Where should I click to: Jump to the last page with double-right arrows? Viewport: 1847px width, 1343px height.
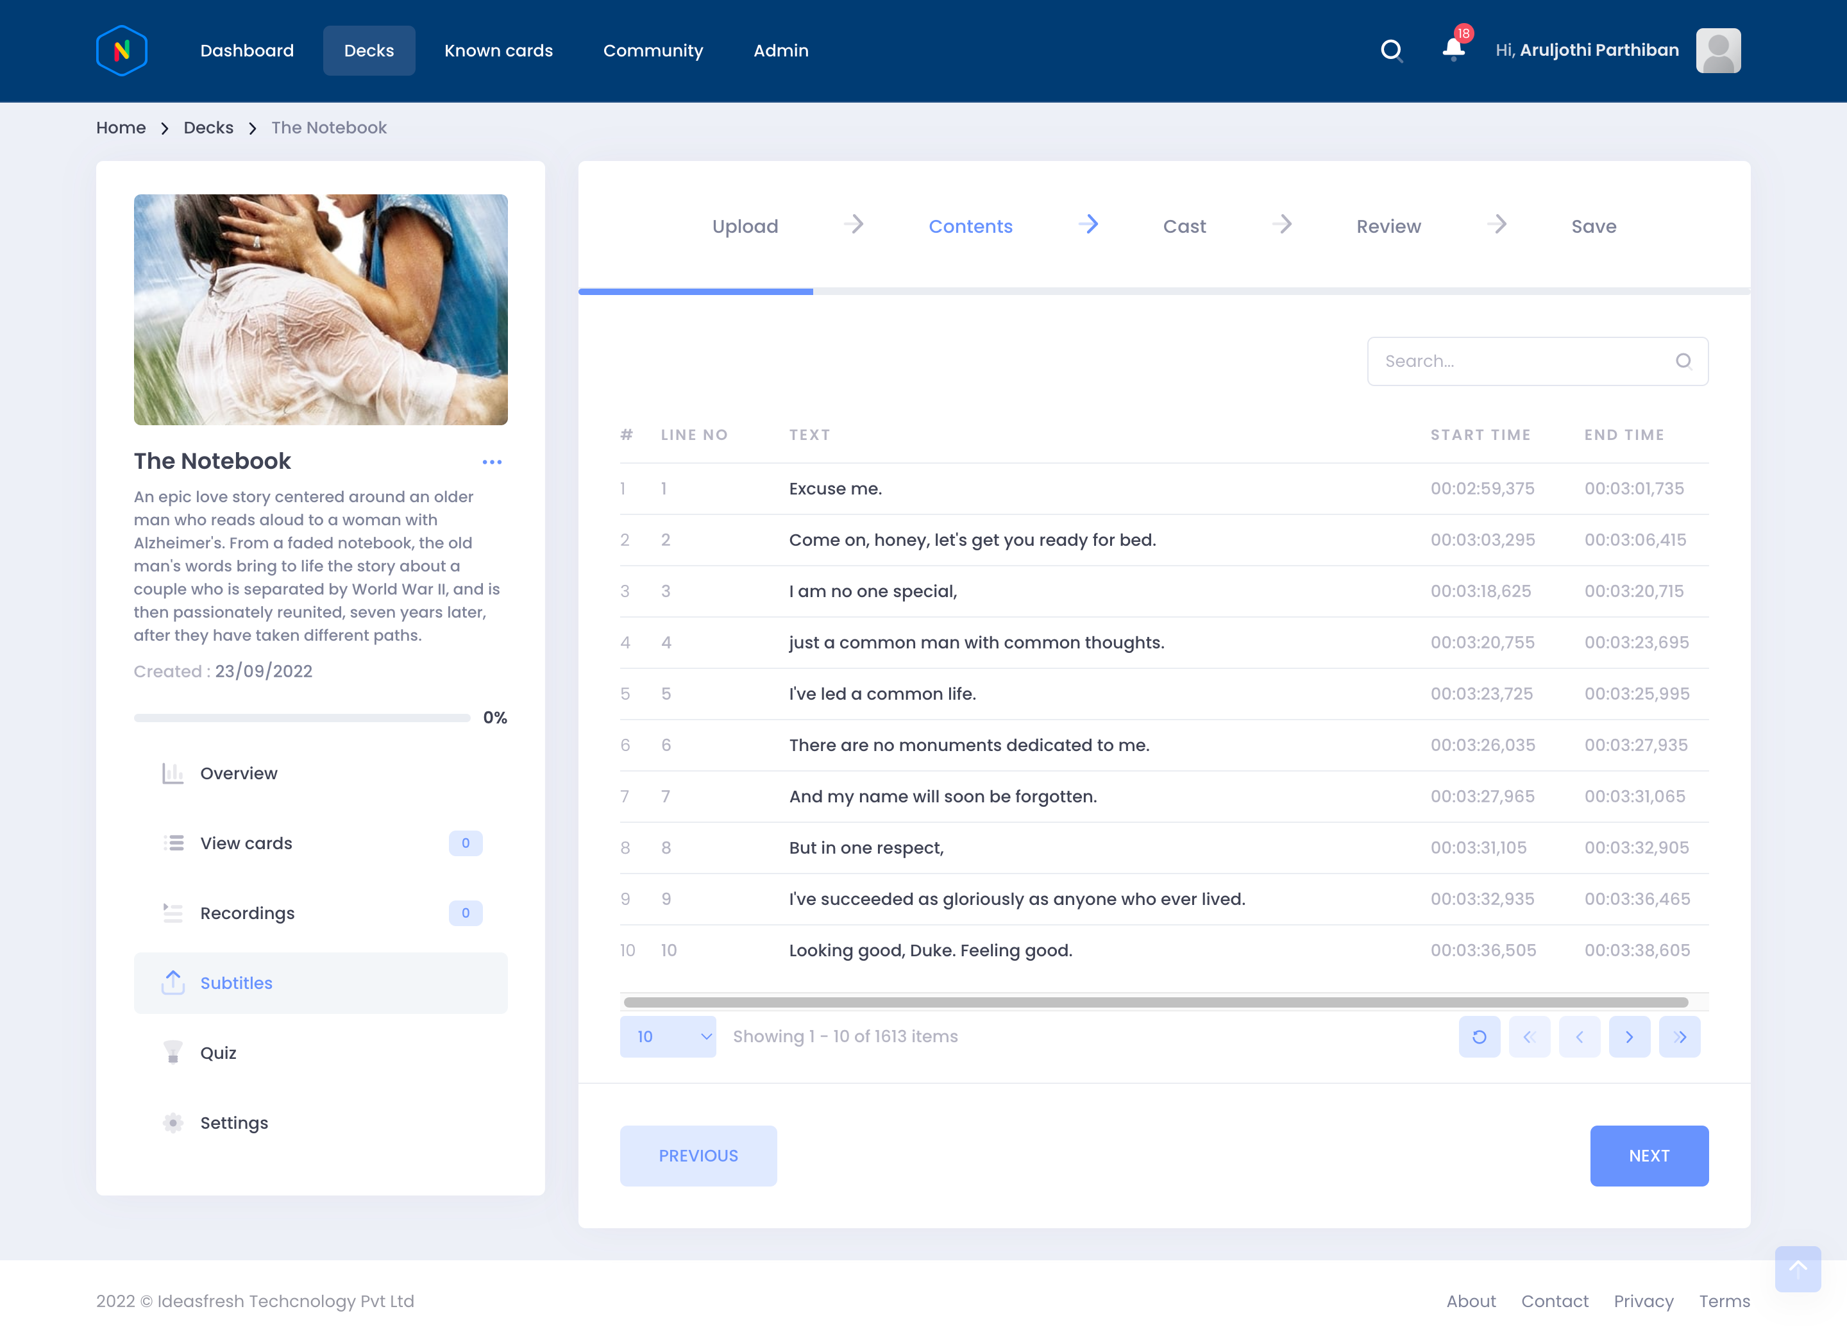coord(1680,1037)
